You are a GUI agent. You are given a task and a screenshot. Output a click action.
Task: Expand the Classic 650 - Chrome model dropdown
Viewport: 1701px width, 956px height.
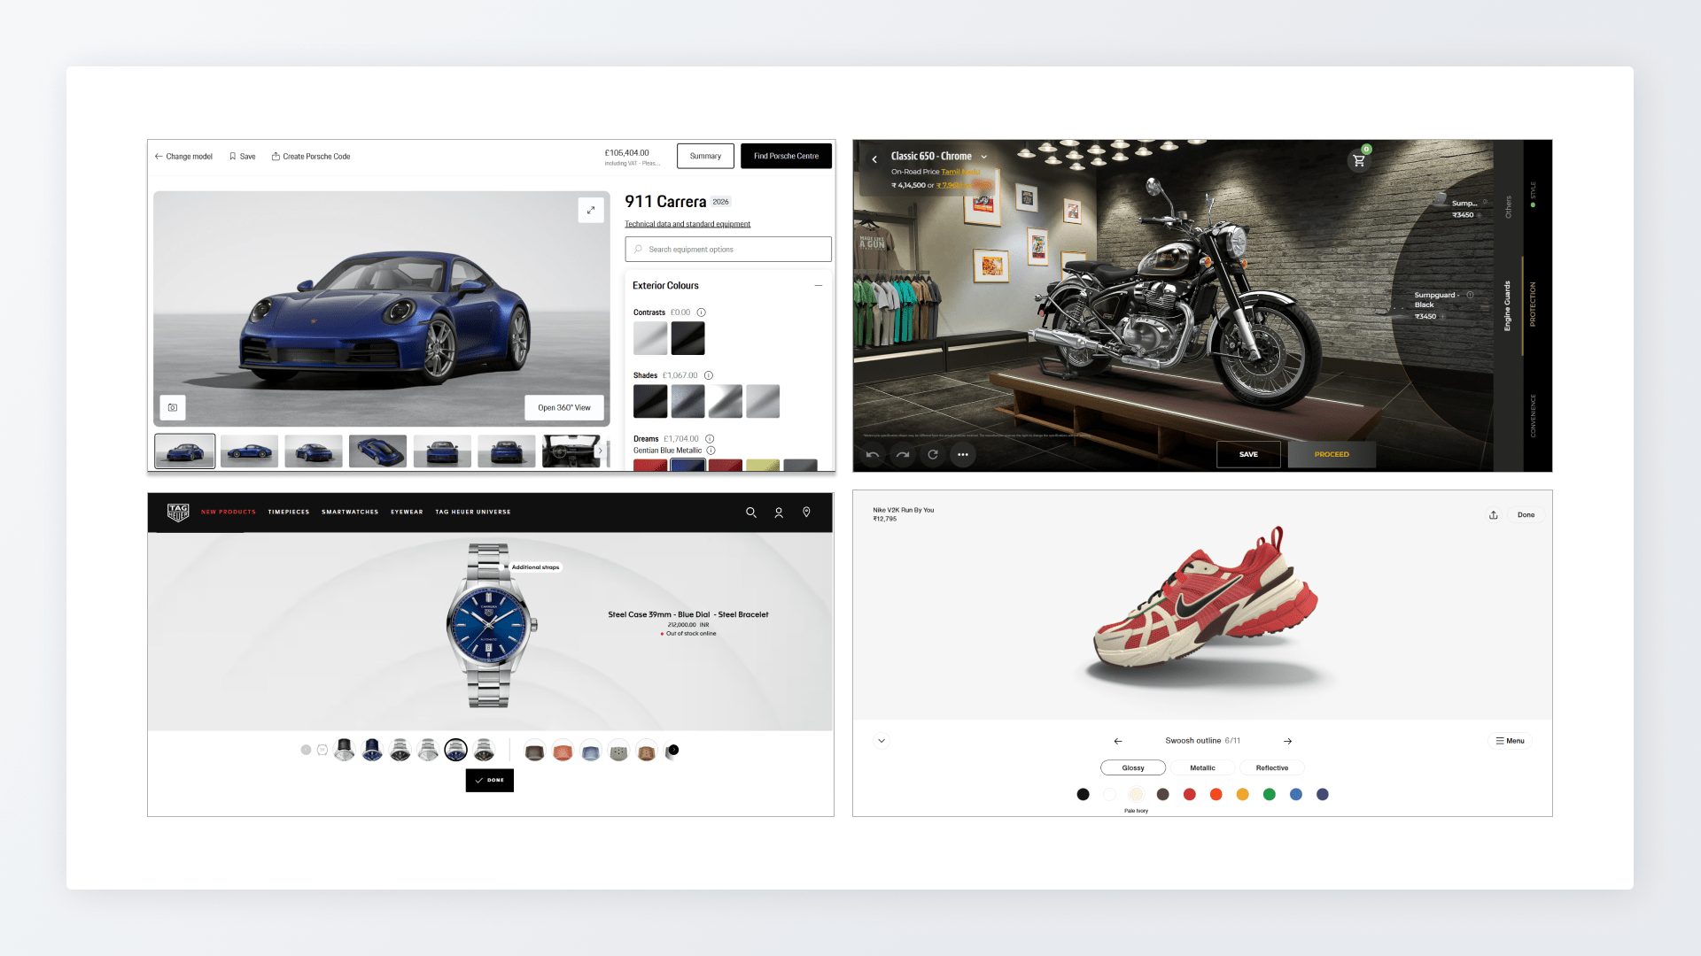[x=983, y=157]
